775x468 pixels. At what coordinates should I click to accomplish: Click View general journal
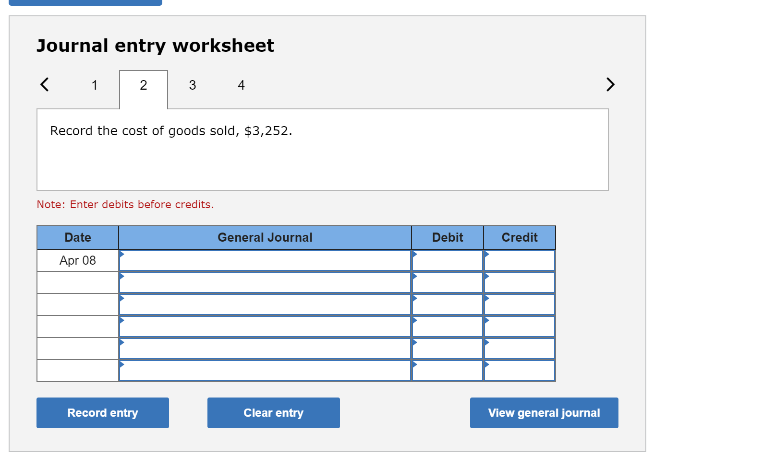tap(544, 412)
